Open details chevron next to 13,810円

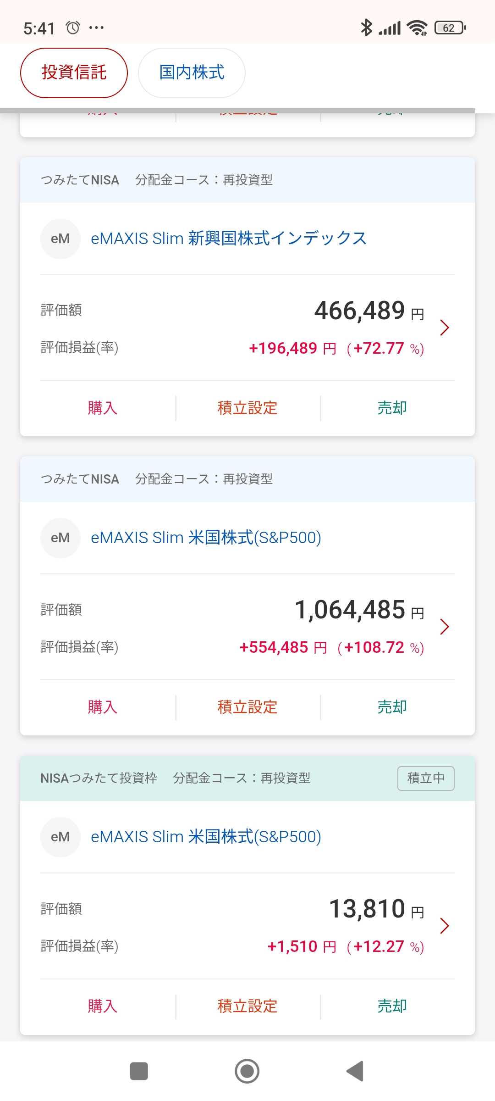444,926
